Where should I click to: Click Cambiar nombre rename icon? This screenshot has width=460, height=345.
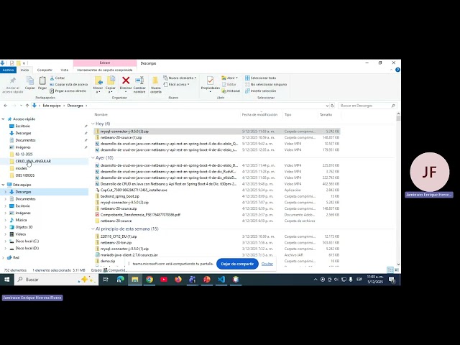(139, 80)
